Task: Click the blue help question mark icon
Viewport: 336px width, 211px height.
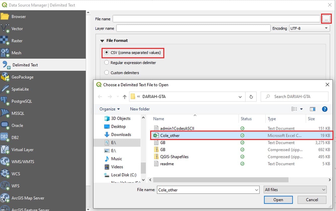Action: click(x=325, y=109)
